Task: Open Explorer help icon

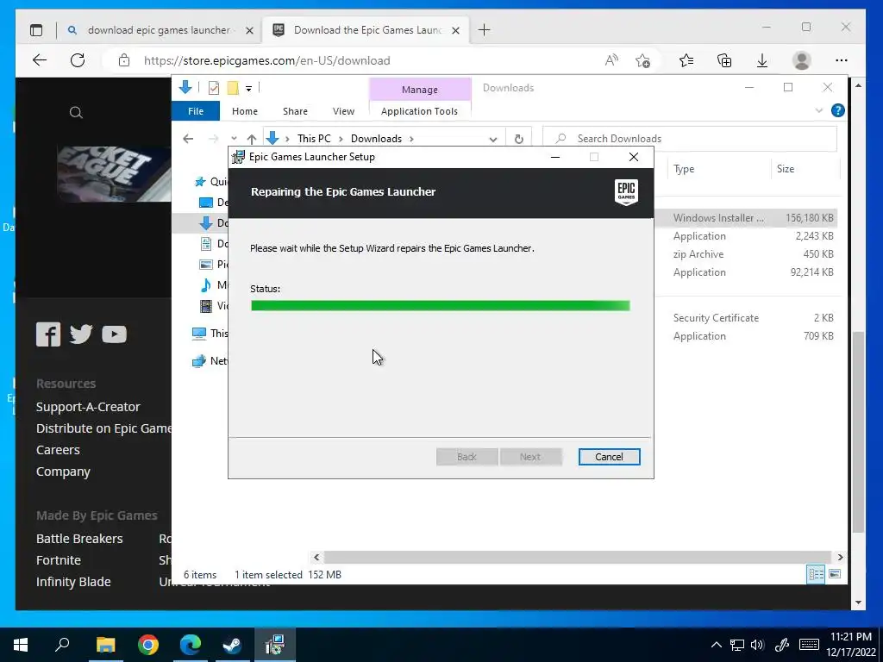Action: point(837,111)
